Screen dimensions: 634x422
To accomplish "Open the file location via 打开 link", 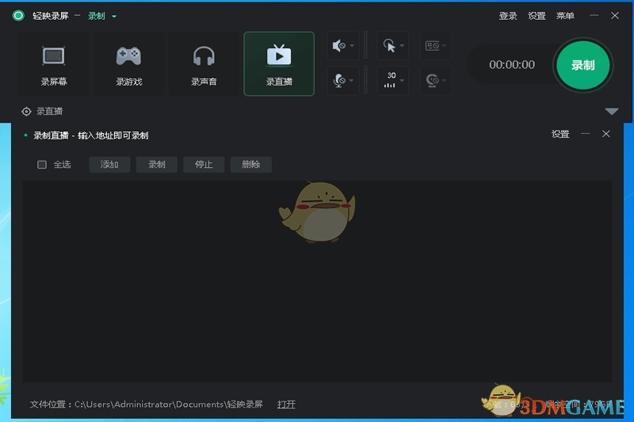I will click(286, 405).
